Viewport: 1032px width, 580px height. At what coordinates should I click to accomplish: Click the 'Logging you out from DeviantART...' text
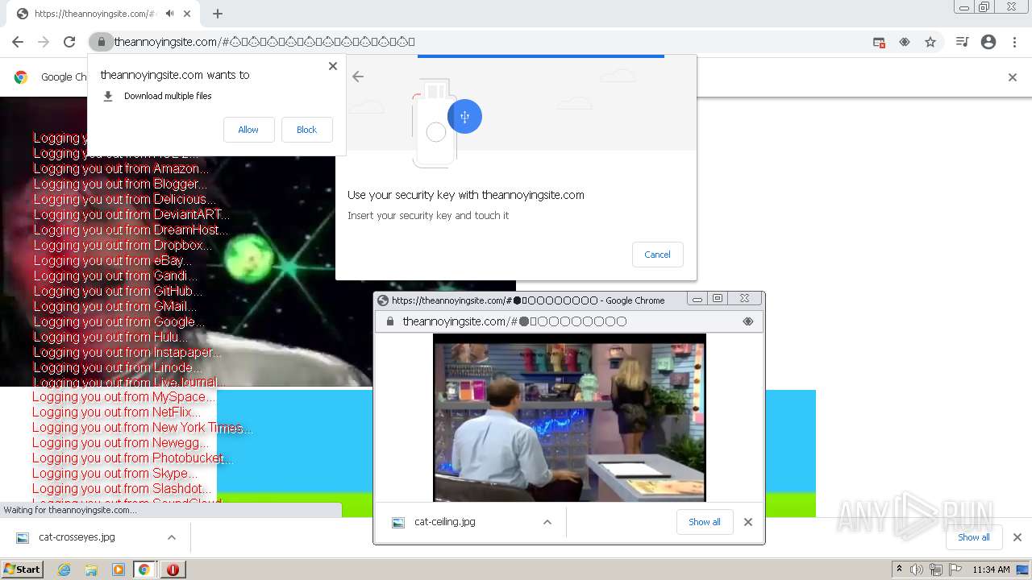click(132, 215)
